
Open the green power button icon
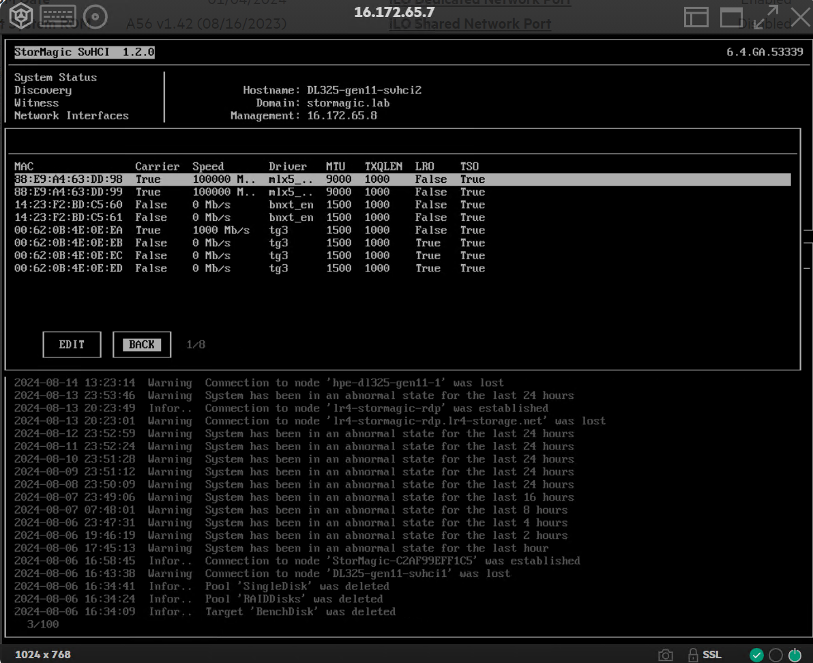point(795,655)
